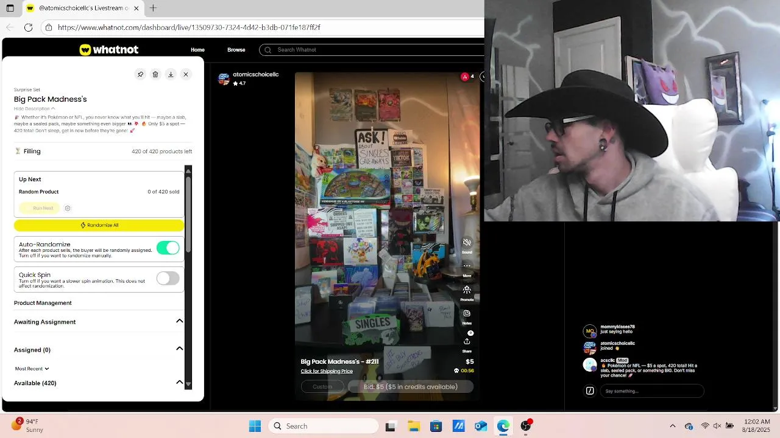This screenshot has height=438, width=780.
Task: Close the atomicschoicellc Livestream tab
Action: (136, 9)
